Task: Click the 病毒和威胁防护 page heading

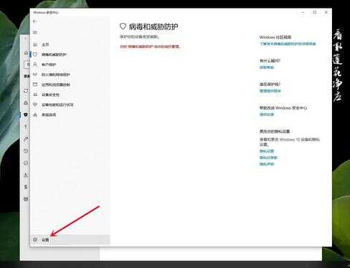Action: click(153, 27)
